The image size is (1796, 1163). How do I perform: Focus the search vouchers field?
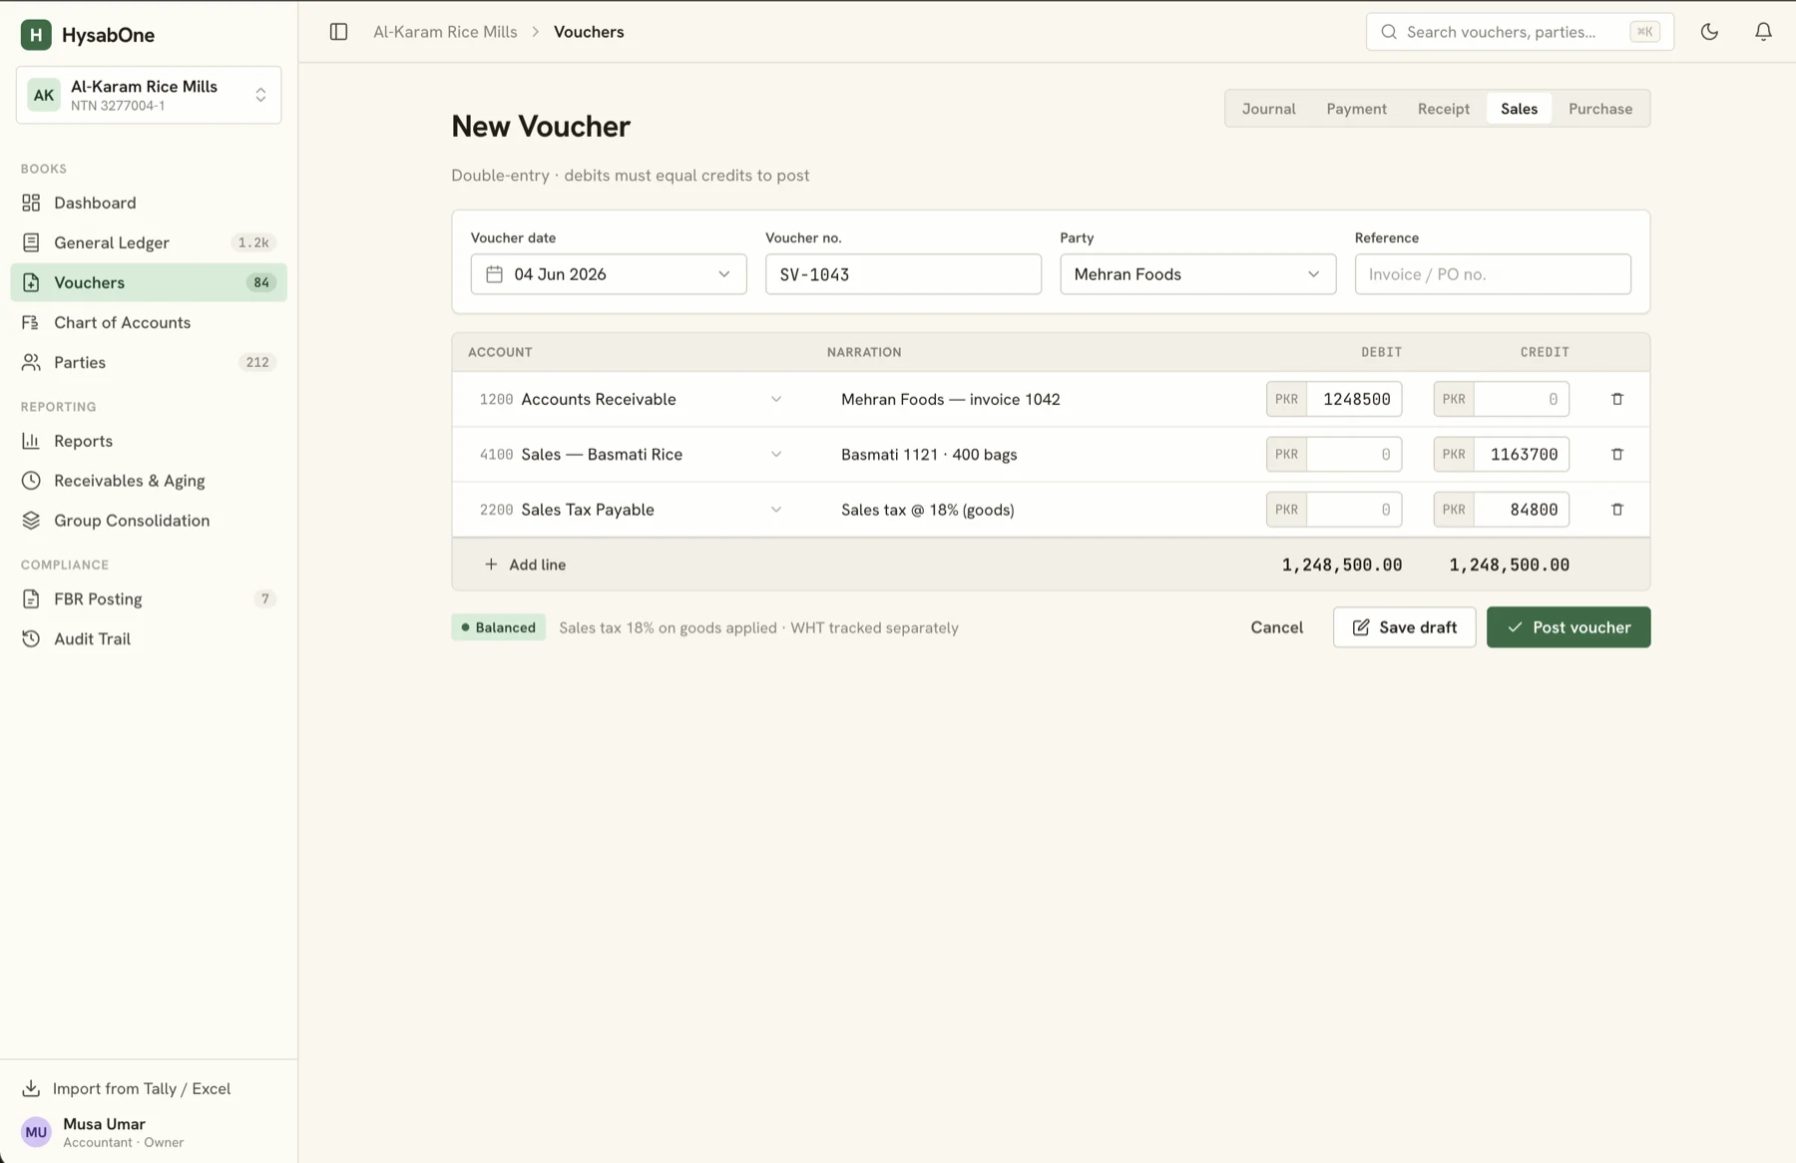pyautogui.click(x=1520, y=32)
